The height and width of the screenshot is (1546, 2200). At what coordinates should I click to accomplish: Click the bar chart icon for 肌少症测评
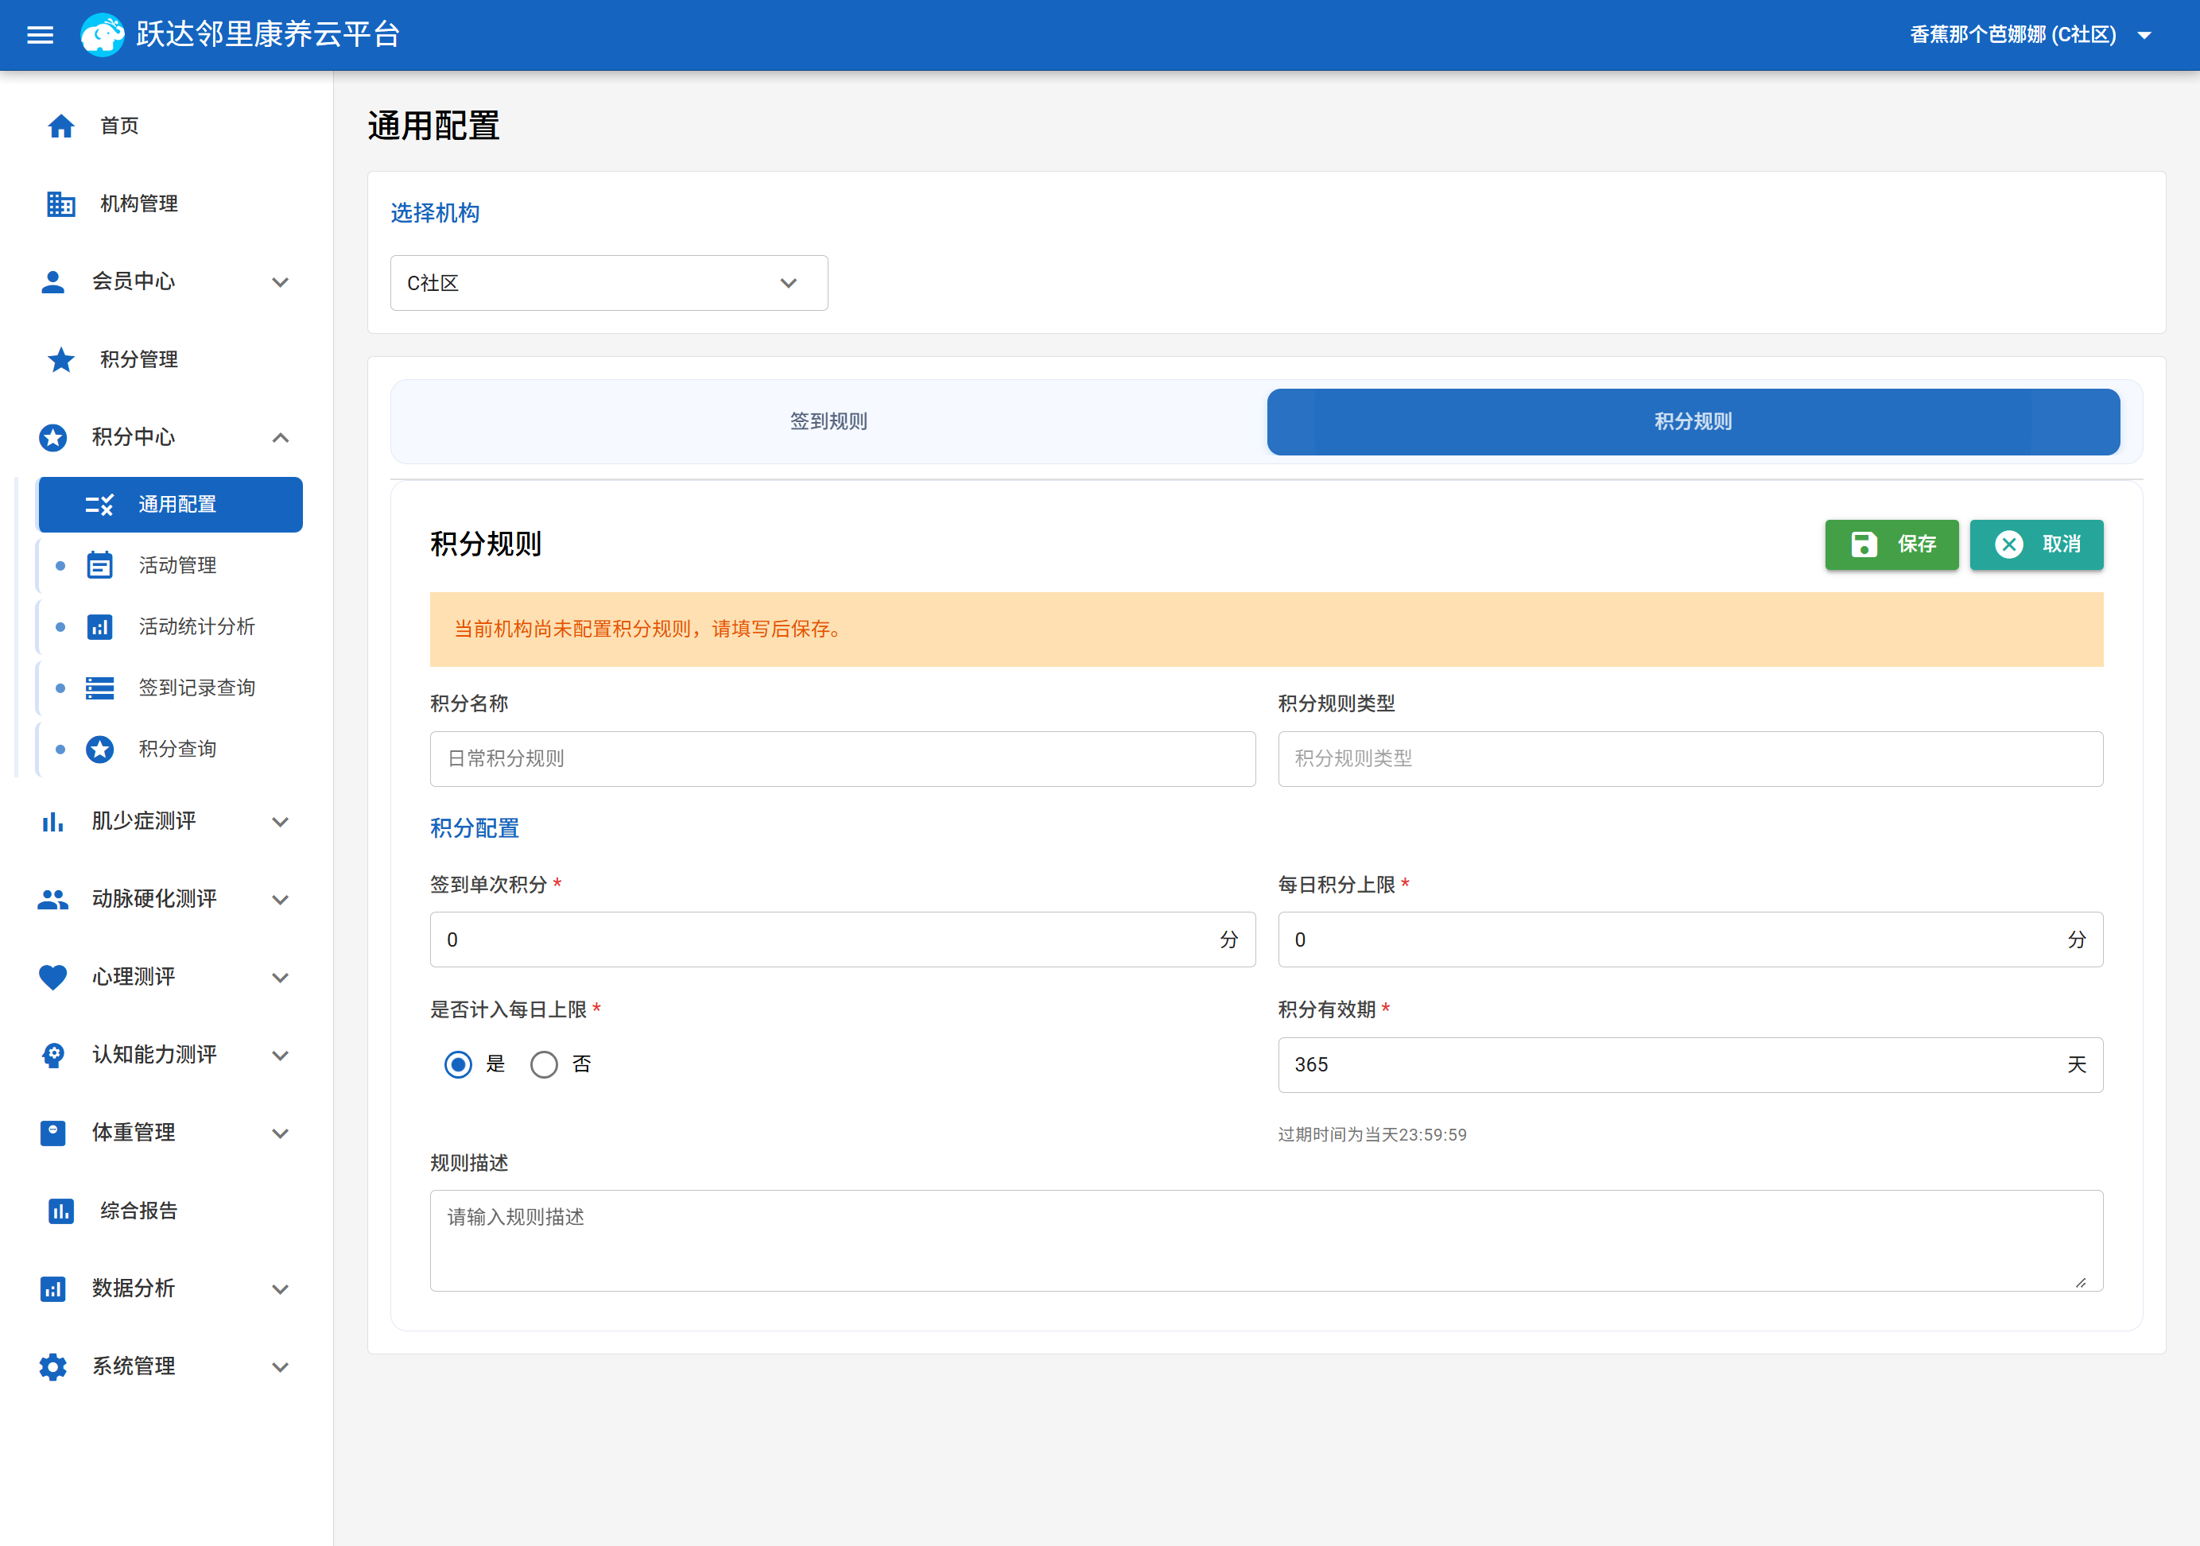(52, 822)
